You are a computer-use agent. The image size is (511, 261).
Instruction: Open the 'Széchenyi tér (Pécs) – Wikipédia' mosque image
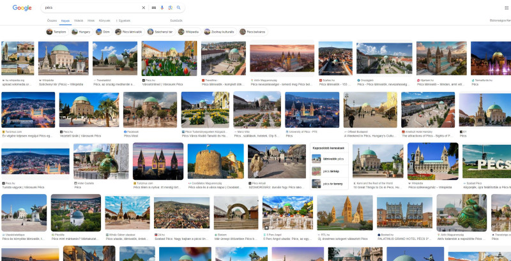coord(63,58)
